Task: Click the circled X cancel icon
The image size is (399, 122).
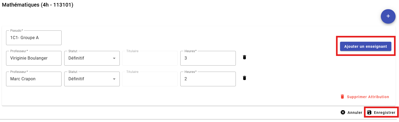Action: 343,113
